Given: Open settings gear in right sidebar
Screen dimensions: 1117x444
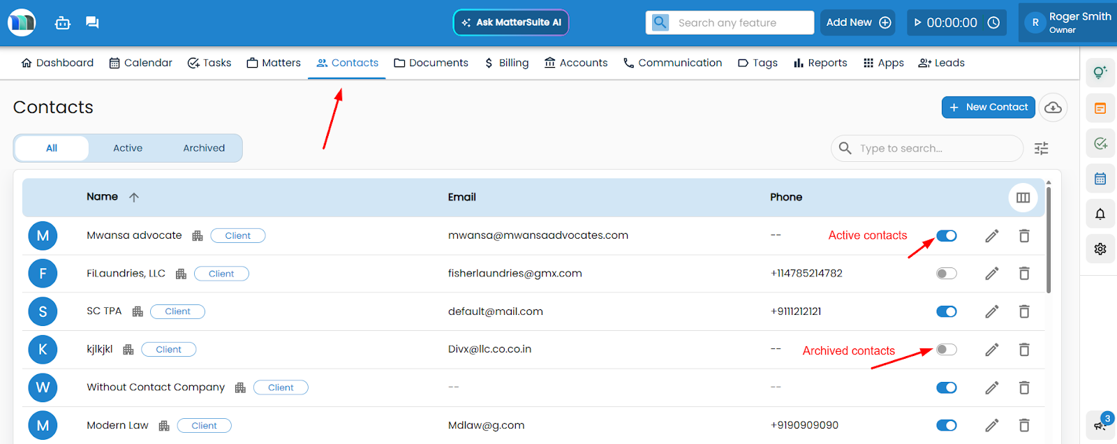Looking at the screenshot, I should click(x=1100, y=249).
